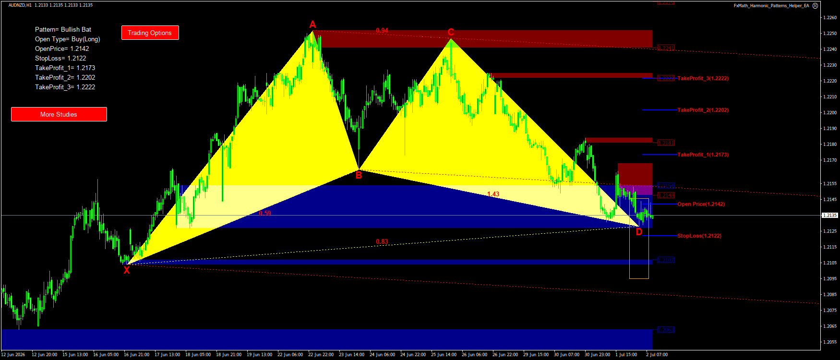Click the "TakeProfit_2= 1.2202" info line
840x360 pixels.
coord(65,77)
